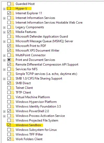Screen dimensions: 104x143
Task: Click folder icon next to TFTP Client
Action: pos(12,92)
